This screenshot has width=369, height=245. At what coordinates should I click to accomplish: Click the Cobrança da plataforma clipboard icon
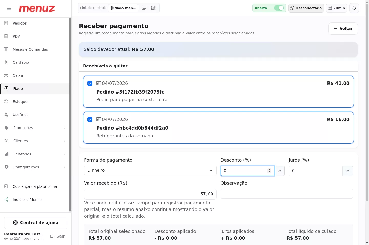coord(6,186)
